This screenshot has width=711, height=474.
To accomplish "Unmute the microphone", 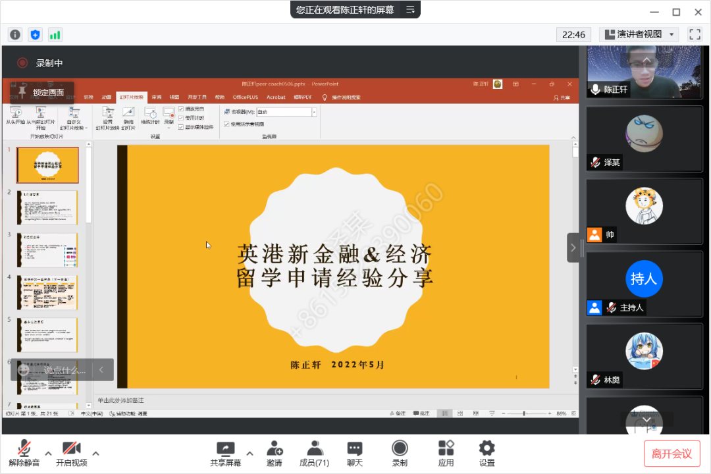I will click(24, 454).
